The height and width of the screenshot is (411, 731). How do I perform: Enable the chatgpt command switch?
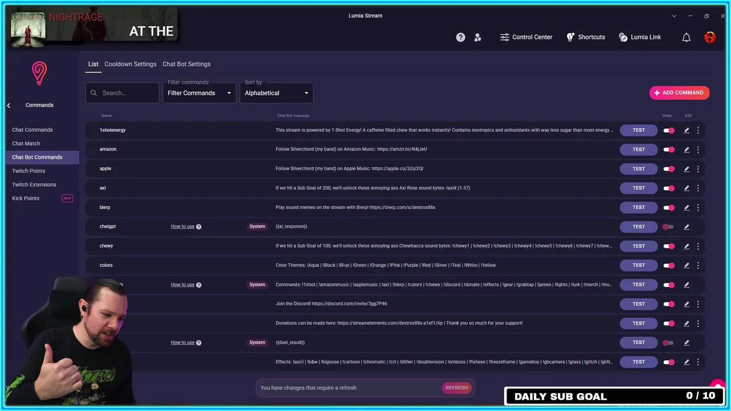click(x=668, y=227)
